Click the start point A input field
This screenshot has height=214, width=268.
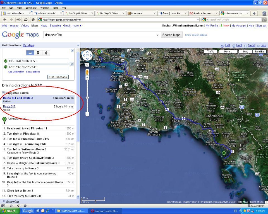[39, 61]
